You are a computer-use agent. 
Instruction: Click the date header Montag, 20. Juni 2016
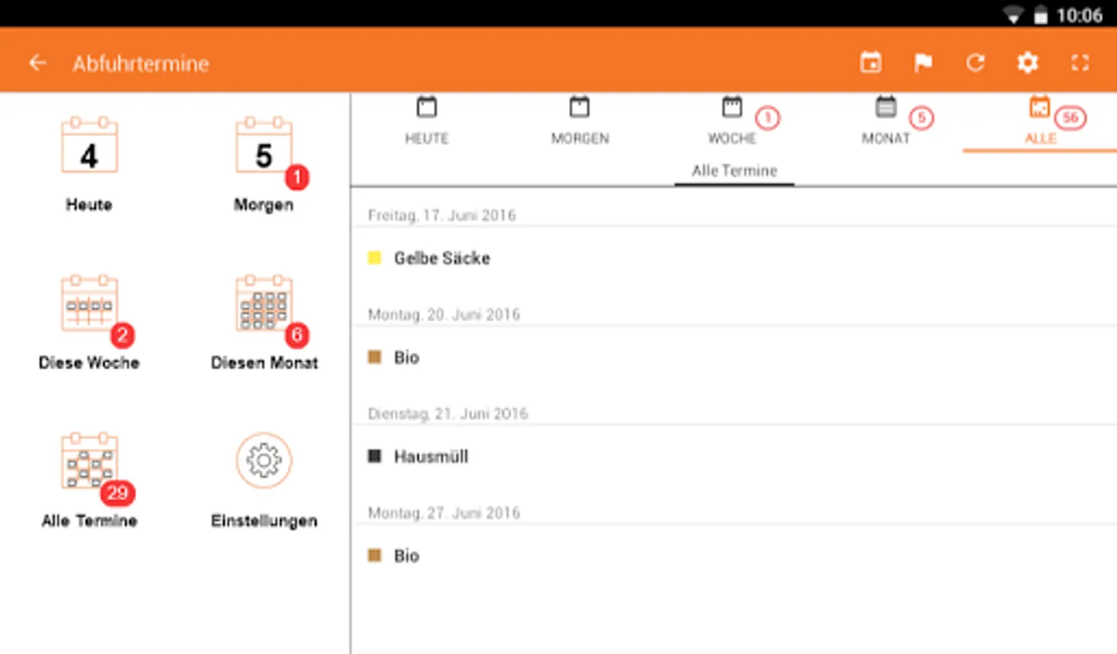444,315
